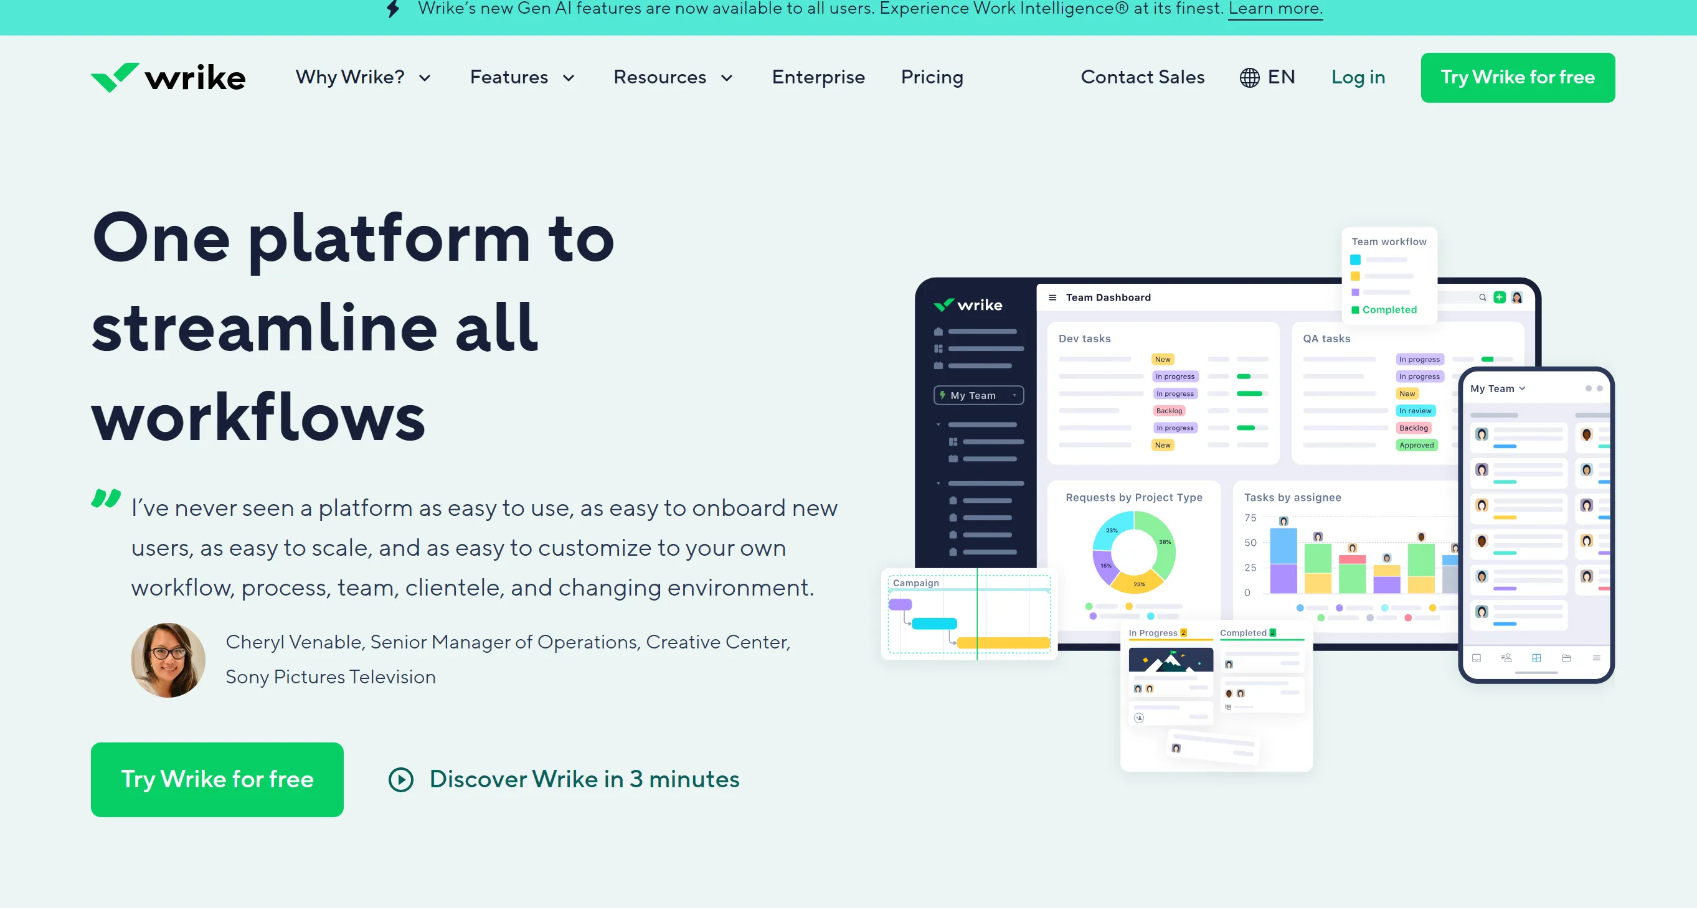The image size is (1697, 908).
Task: Click the lightning icon in the My Team selector
Action: (x=942, y=395)
